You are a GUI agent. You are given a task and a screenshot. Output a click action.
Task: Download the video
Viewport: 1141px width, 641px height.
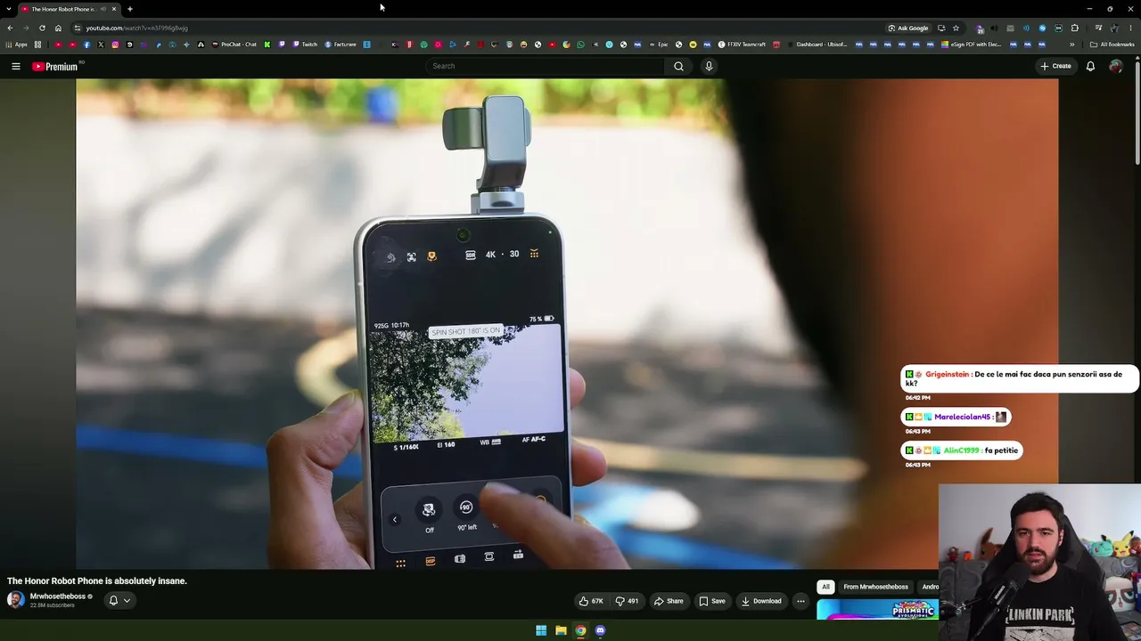tap(761, 601)
